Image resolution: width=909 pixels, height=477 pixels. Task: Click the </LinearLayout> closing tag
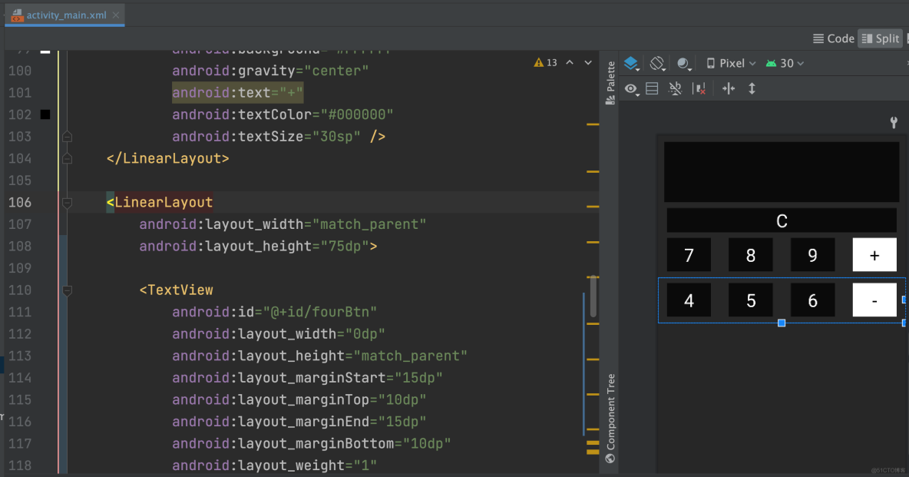point(167,158)
